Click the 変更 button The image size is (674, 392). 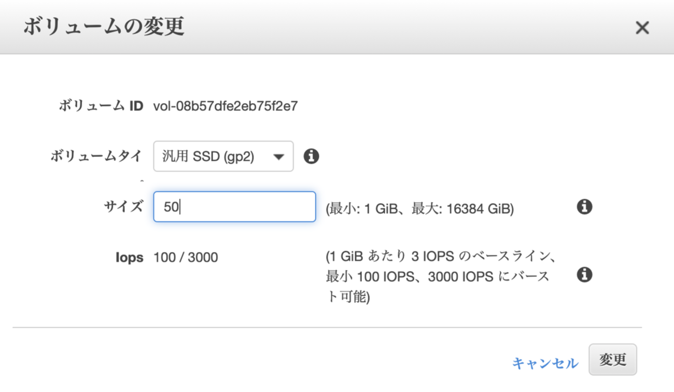point(613,359)
